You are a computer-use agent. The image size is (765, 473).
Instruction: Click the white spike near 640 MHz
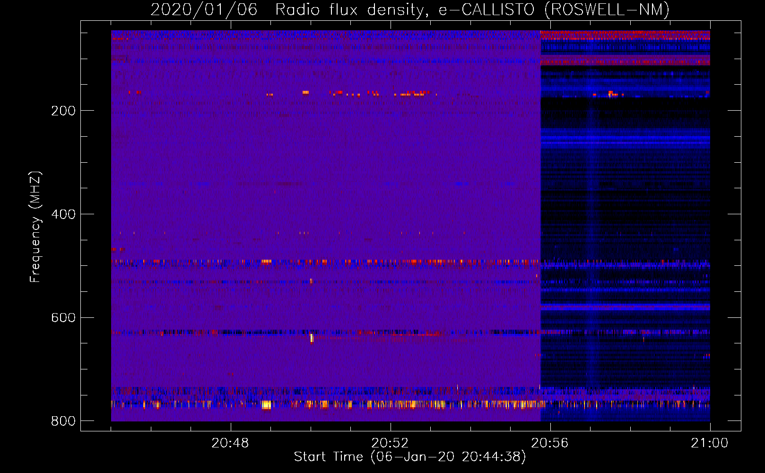[x=312, y=338]
